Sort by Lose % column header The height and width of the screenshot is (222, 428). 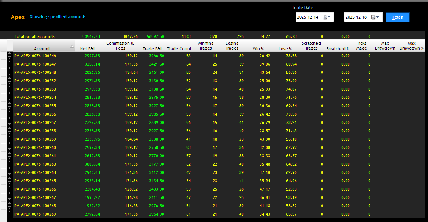[x=285, y=48]
